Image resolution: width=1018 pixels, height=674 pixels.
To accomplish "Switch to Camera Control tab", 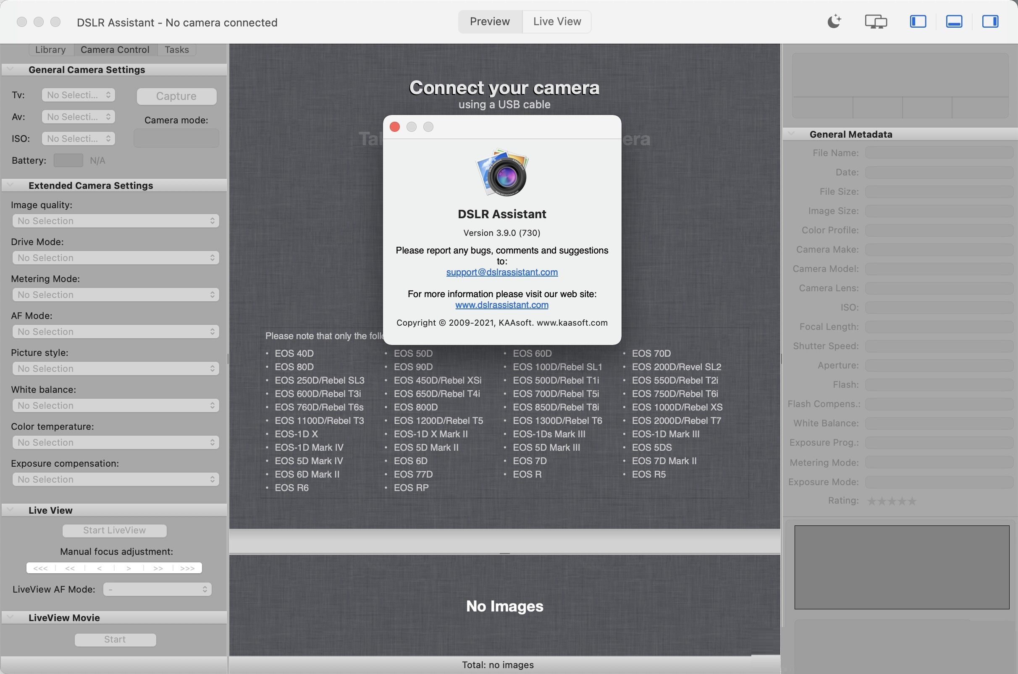I will 115,48.
